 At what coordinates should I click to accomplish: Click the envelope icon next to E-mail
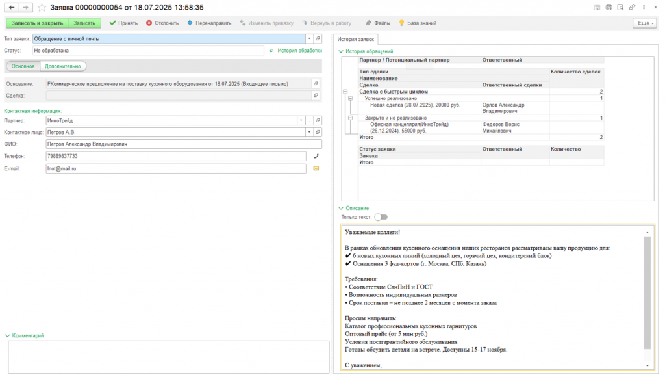[x=316, y=168]
